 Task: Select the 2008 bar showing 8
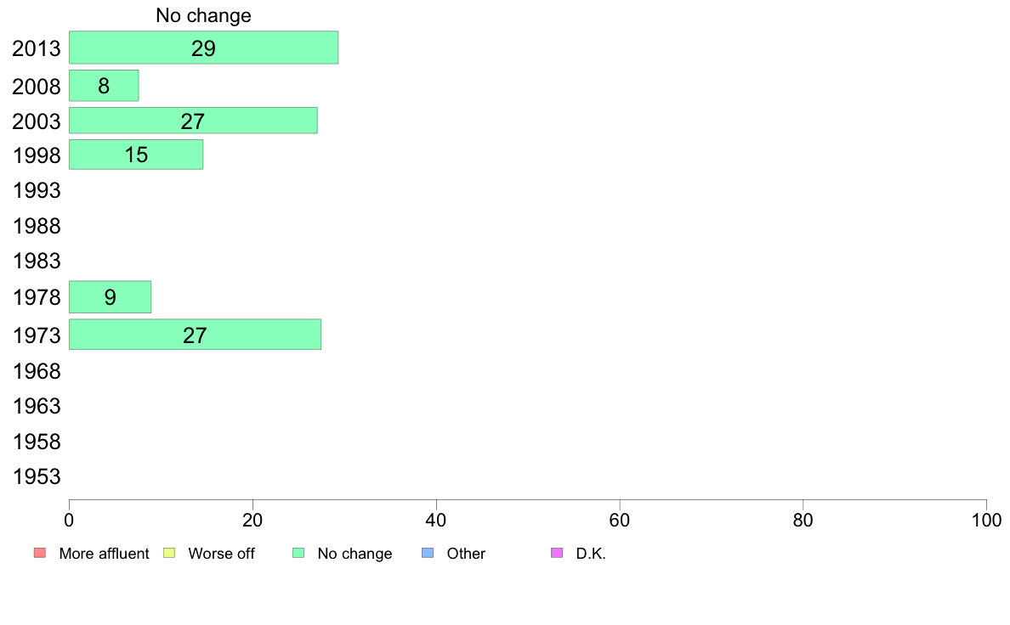pos(104,86)
